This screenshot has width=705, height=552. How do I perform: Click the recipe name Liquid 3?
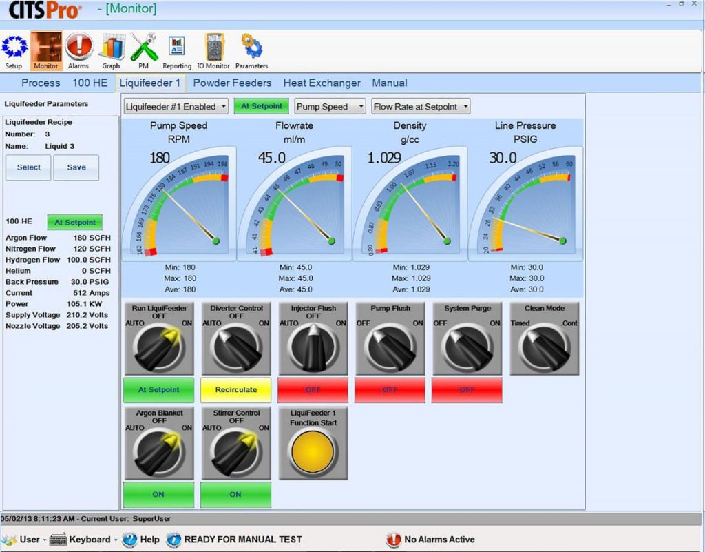coord(60,146)
